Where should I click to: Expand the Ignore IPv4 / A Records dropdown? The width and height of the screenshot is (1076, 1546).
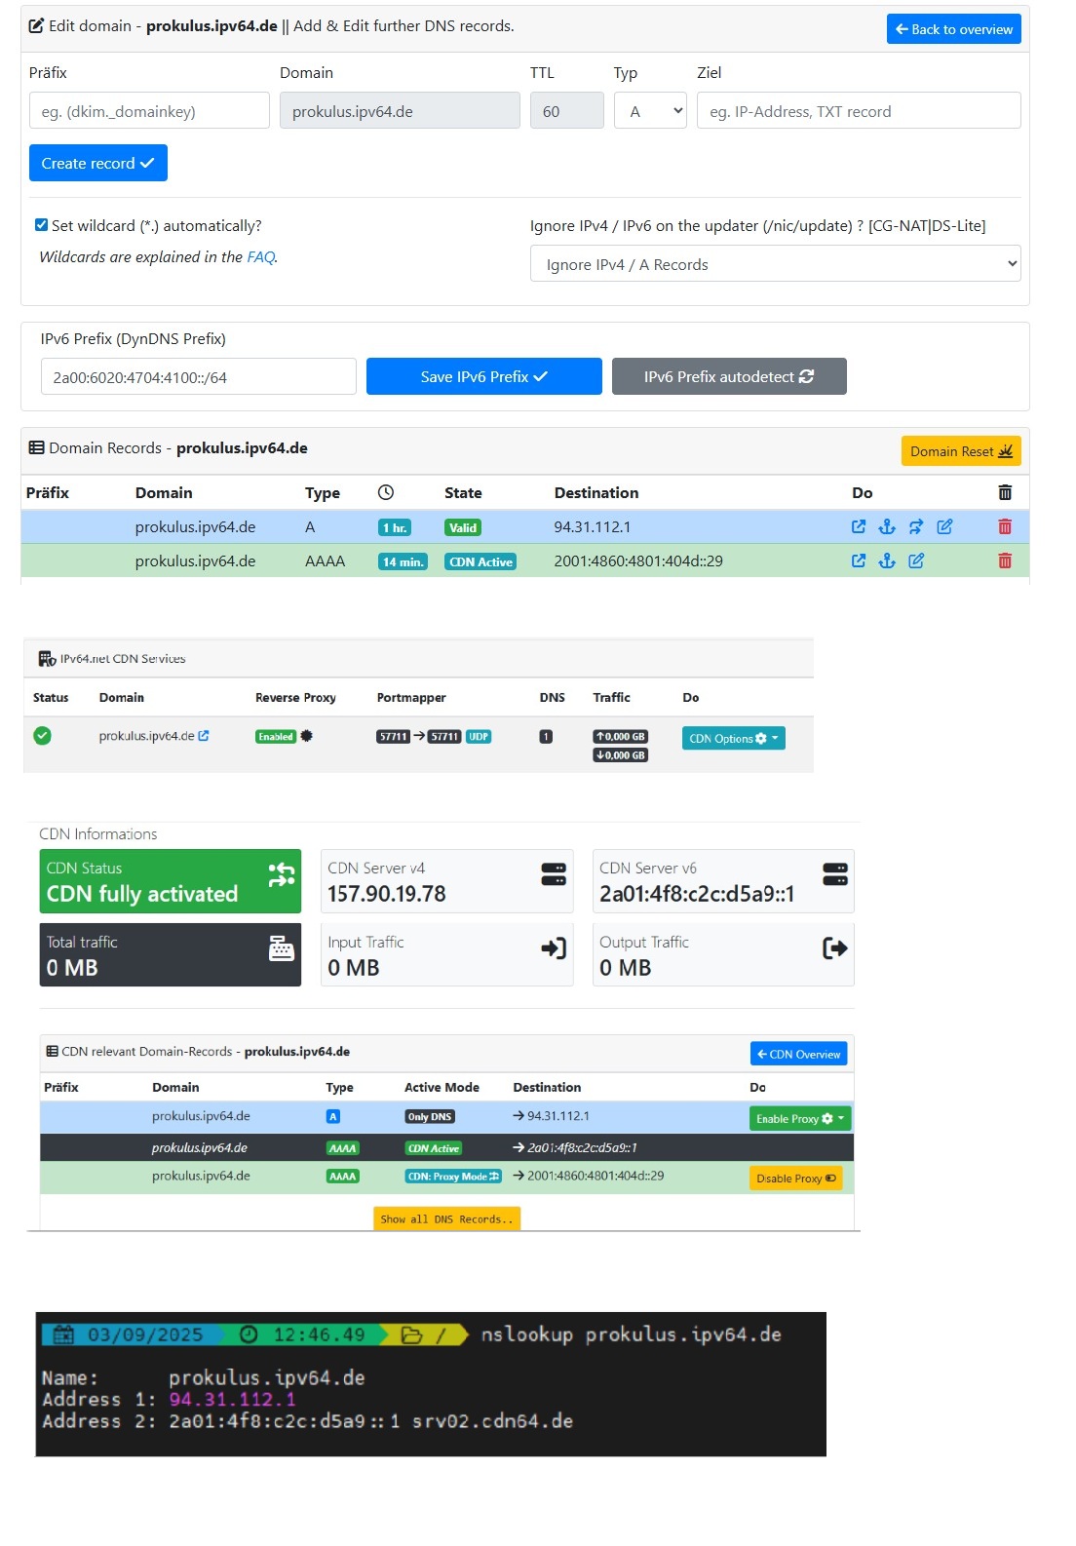click(775, 264)
